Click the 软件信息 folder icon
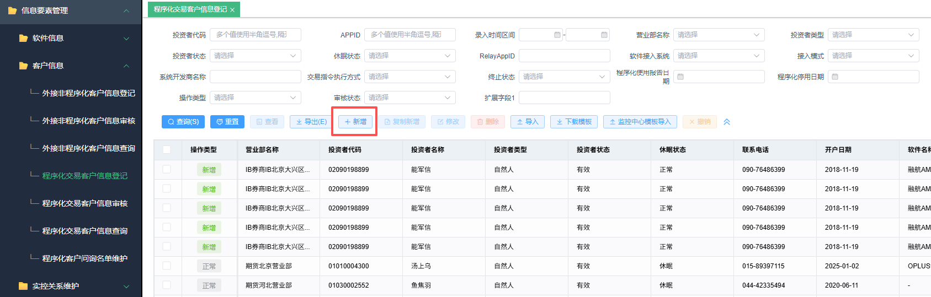 (23, 38)
